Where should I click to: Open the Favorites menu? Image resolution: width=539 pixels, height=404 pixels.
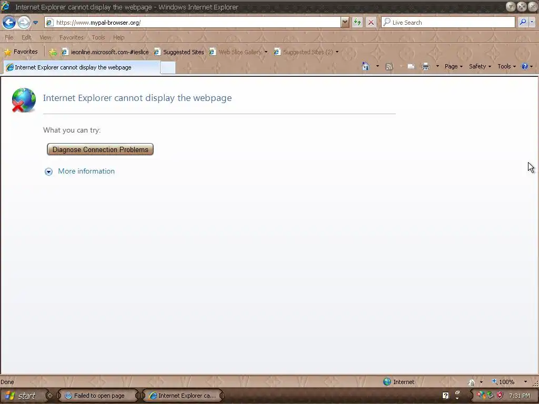coord(72,37)
